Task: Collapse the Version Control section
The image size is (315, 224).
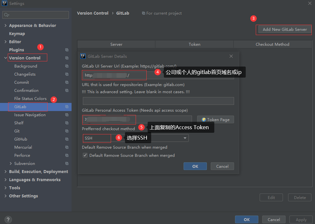Action: click(6, 58)
